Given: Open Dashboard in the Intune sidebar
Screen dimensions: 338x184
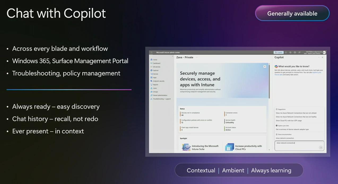Looking at the screenshot, I should [x=155, y=63].
